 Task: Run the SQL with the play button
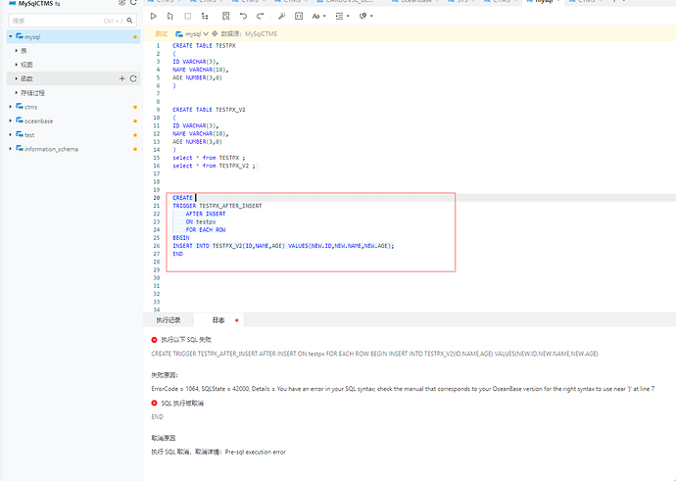coord(154,16)
